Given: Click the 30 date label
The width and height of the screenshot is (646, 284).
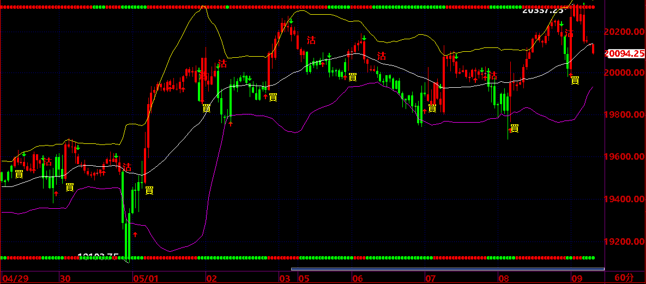Looking at the screenshot, I should click(65, 279).
